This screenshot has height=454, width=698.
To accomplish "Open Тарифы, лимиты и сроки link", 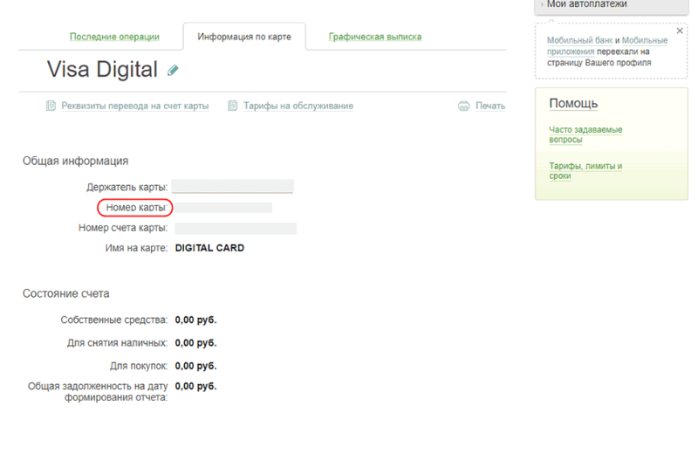I will [585, 170].
